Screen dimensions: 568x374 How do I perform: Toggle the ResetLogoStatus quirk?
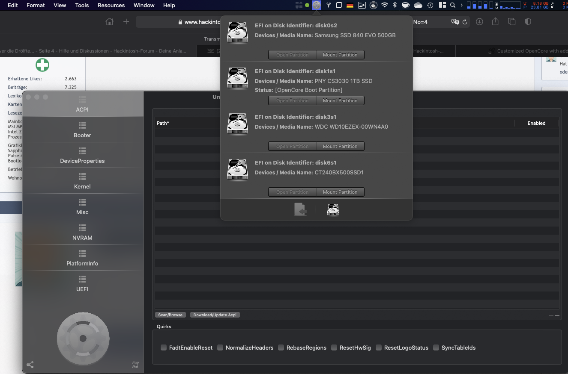tap(379, 347)
